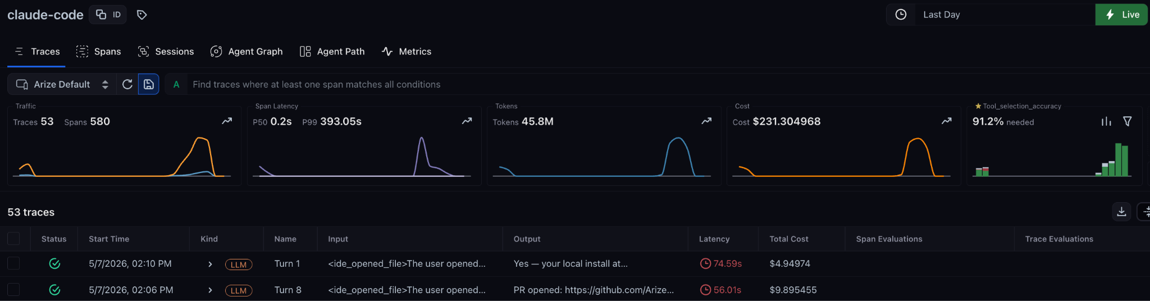Click the Kind column header
1150x301 pixels.
coord(209,239)
